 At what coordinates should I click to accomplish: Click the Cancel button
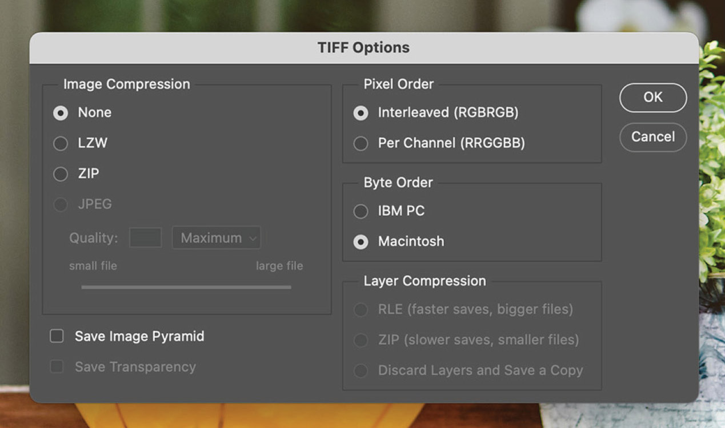click(x=653, y=137)
